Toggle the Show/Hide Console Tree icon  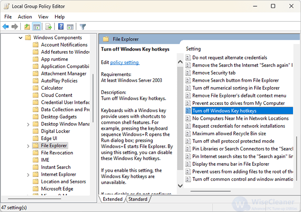point(37,27)
